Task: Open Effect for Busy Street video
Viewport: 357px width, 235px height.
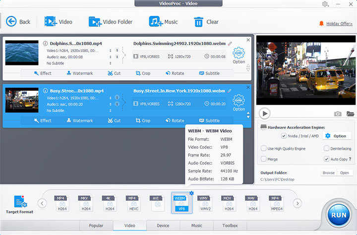Action: [43, 120]
